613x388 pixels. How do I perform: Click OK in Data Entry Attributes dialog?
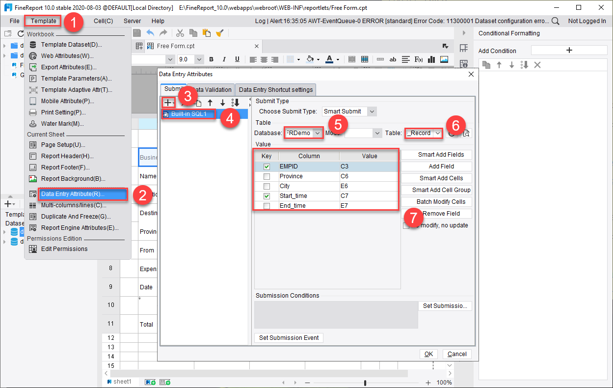[428, 354]
